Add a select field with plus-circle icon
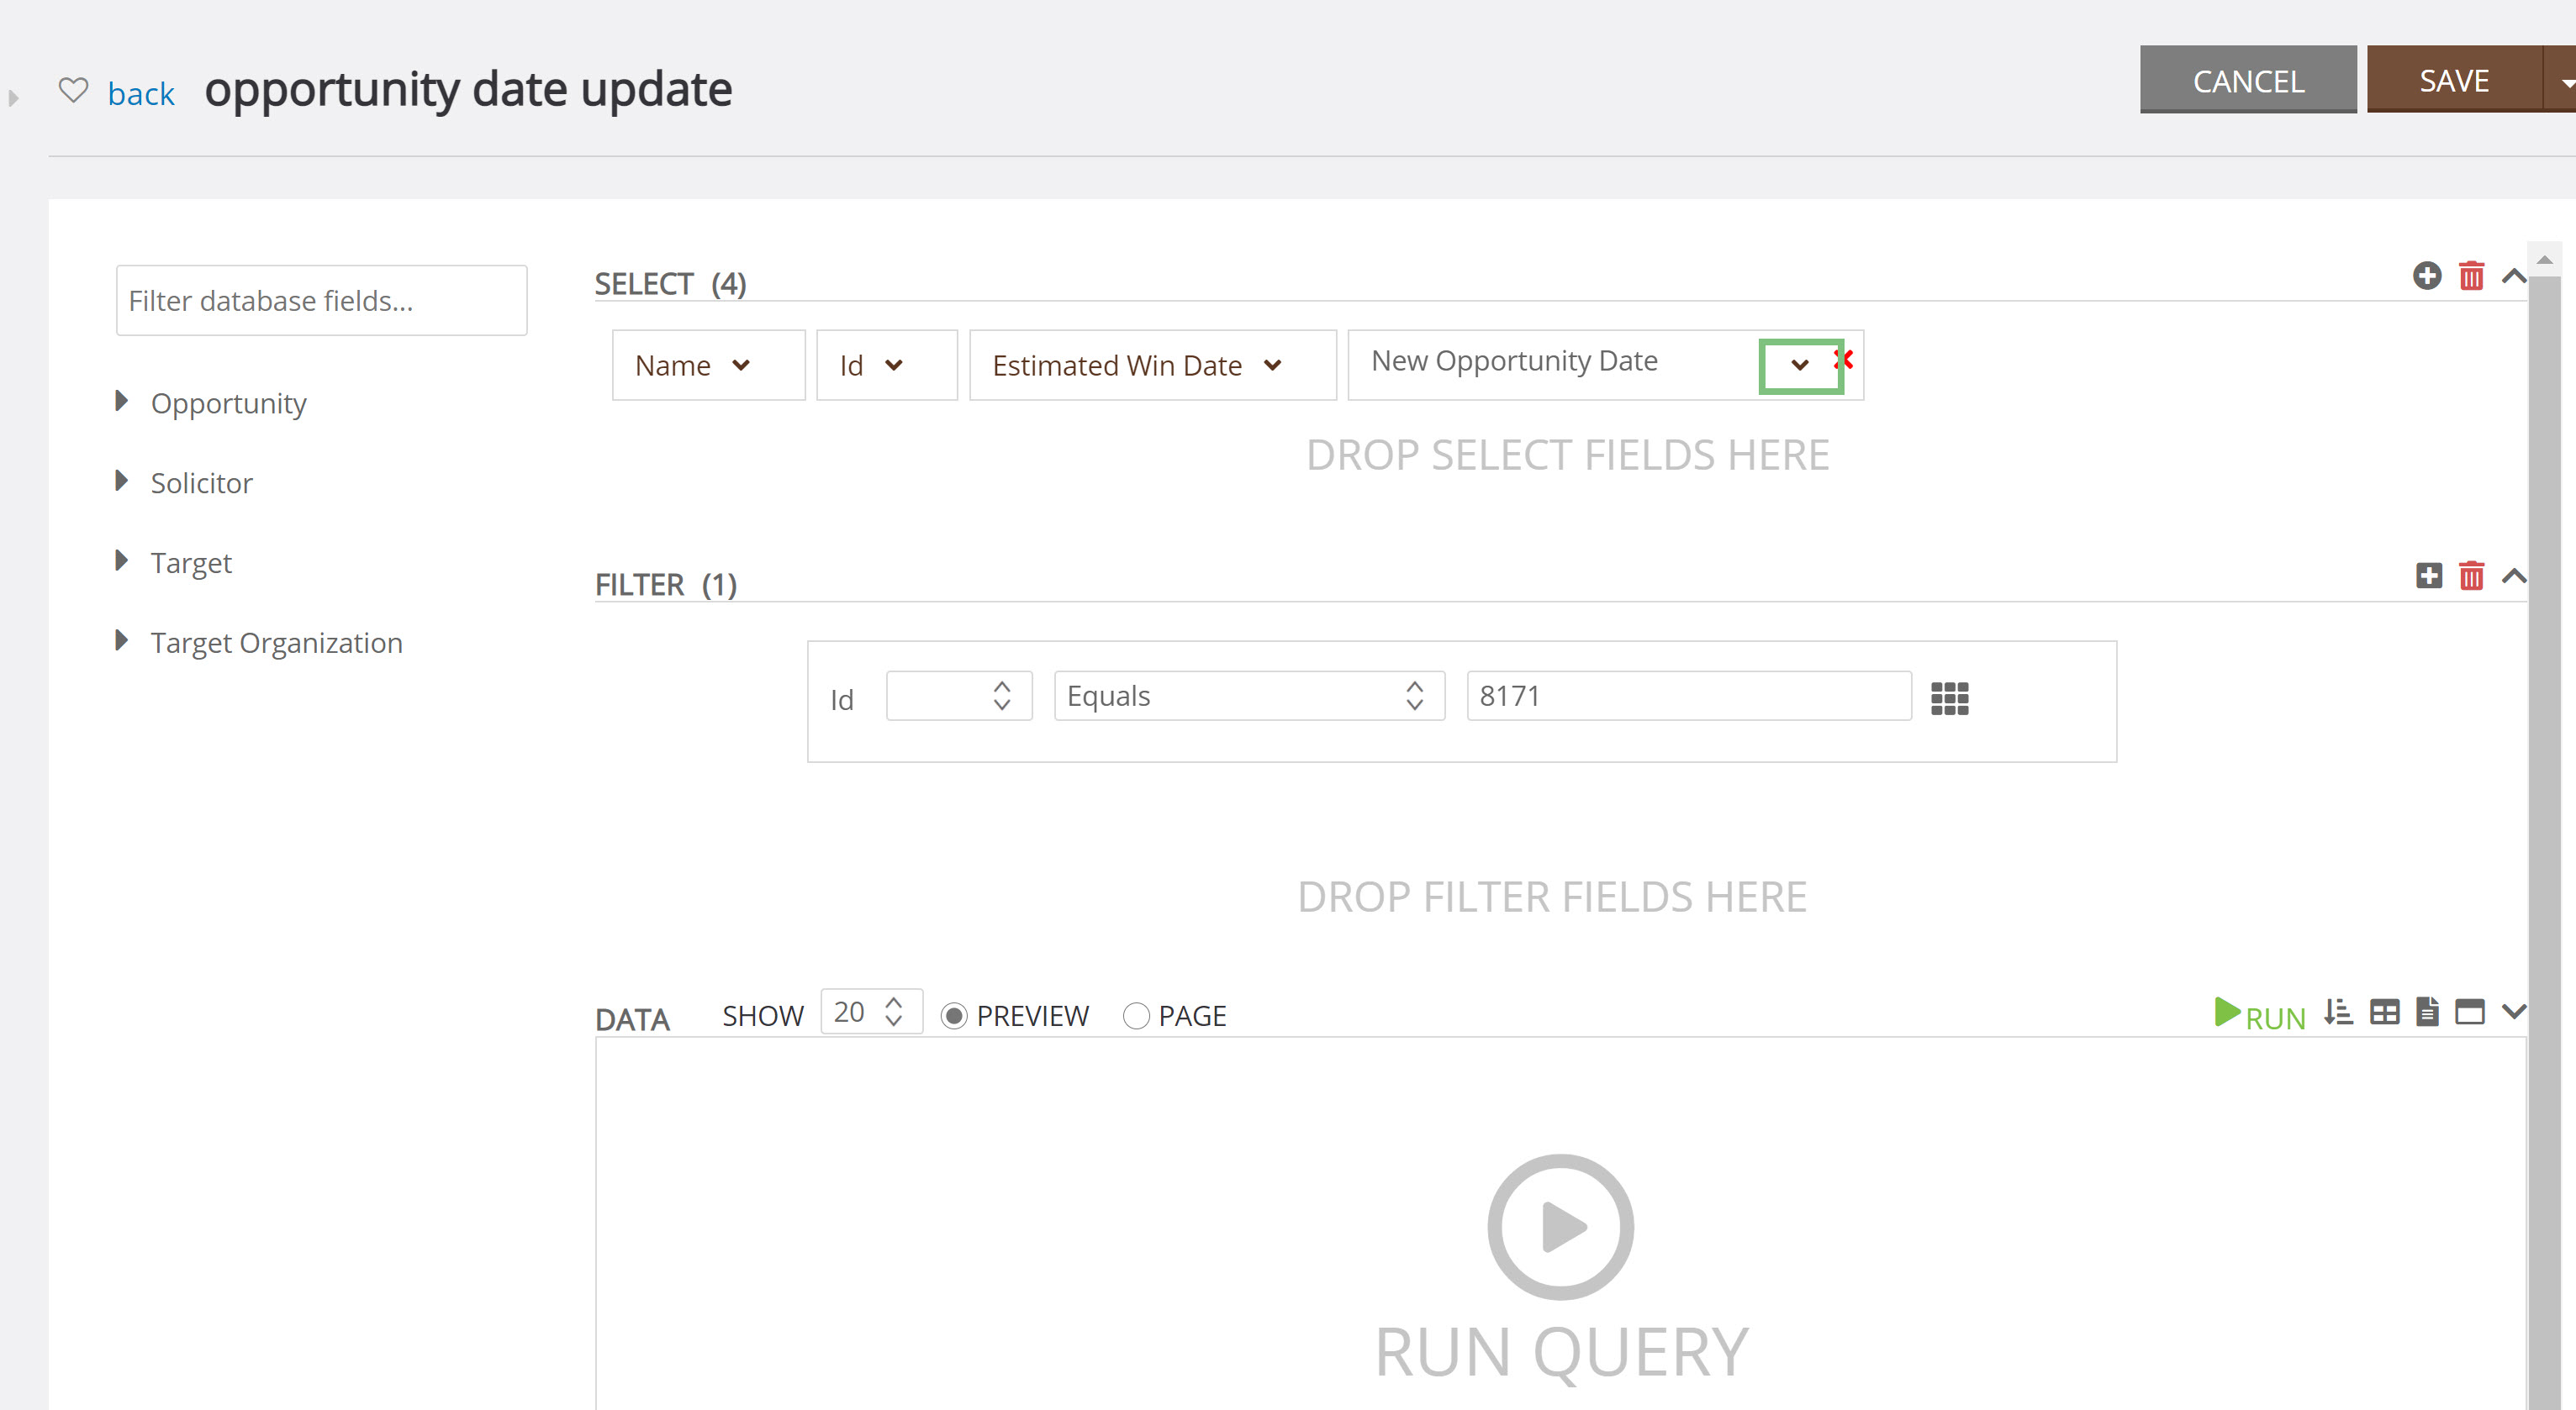The image size is (2576, 1410). 2427,276
